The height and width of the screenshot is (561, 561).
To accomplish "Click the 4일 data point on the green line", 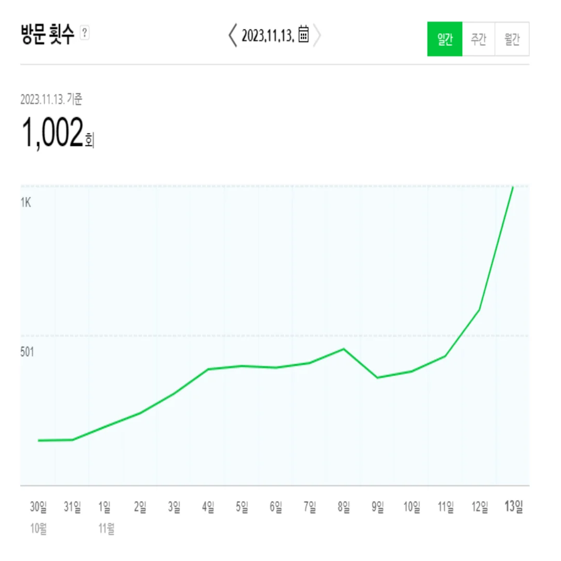I will 207,369.
